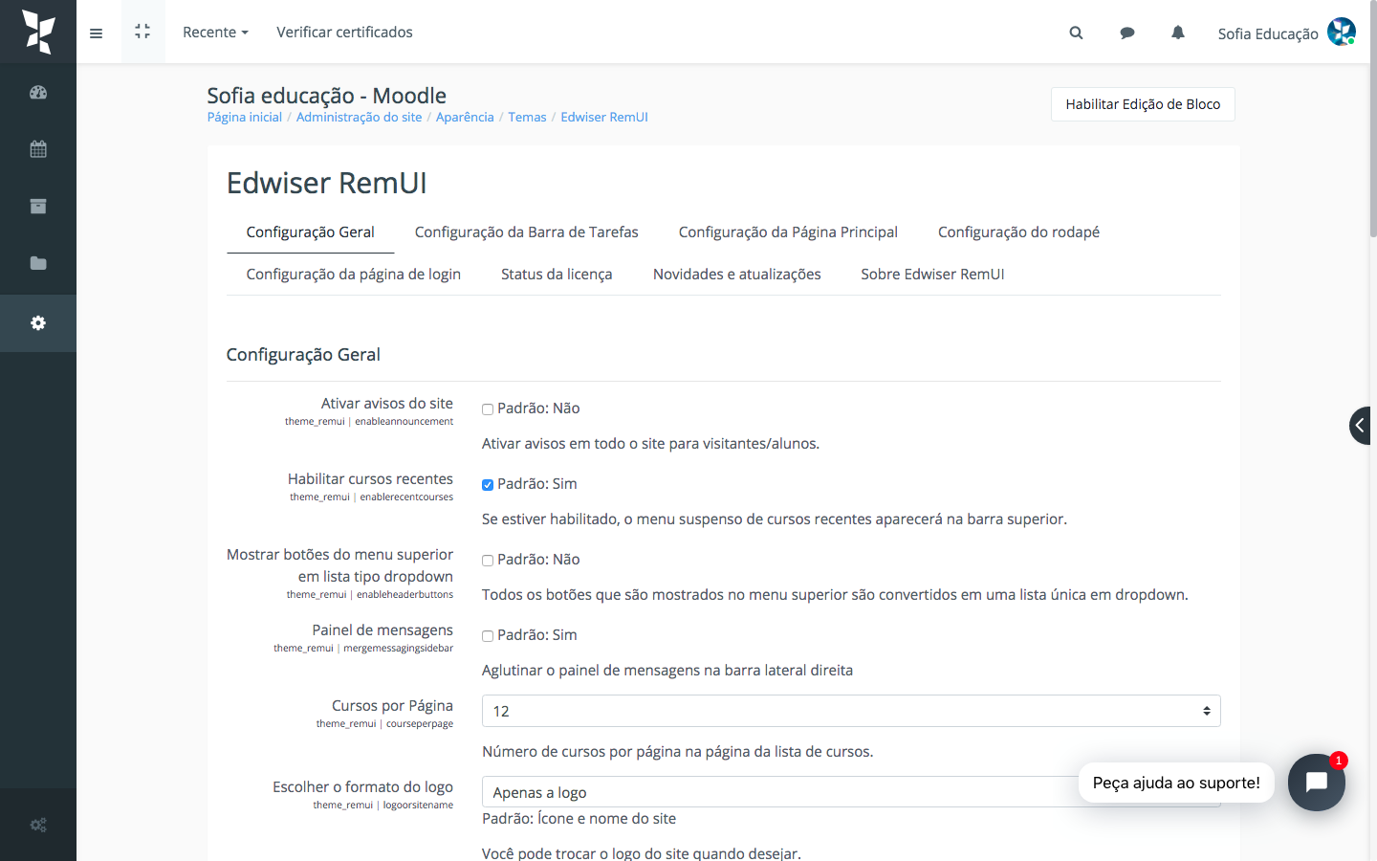Viewport: 1377px width, 861px height.
Task: Switch to Configuração da página de login tab
Action: pos(354,274)
